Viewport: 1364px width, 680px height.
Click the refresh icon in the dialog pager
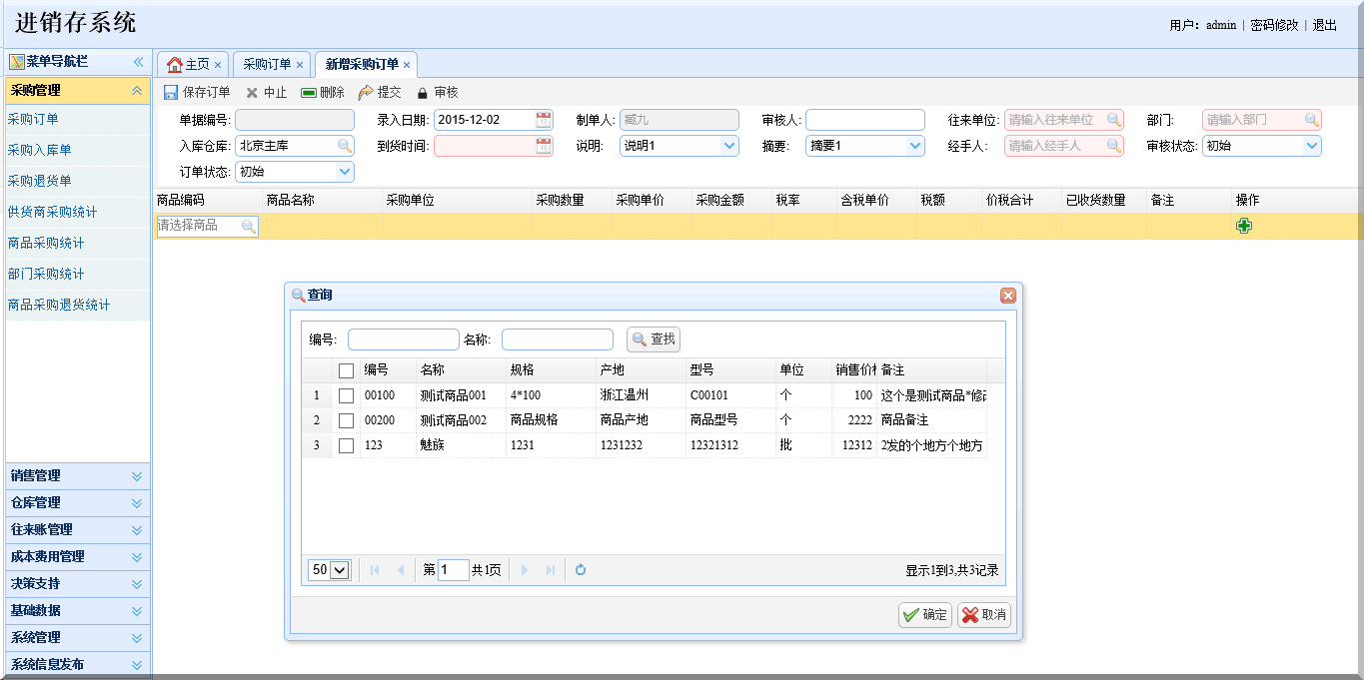[580, 570]
